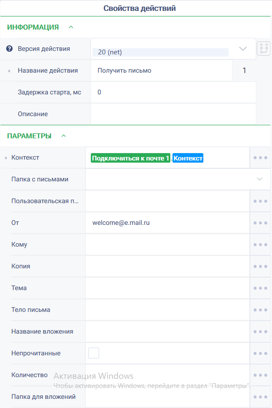The width and height of the screenshot is (272, 408).
Task: Open the three-dots menu for Контекст
Action: coord(260,158)
